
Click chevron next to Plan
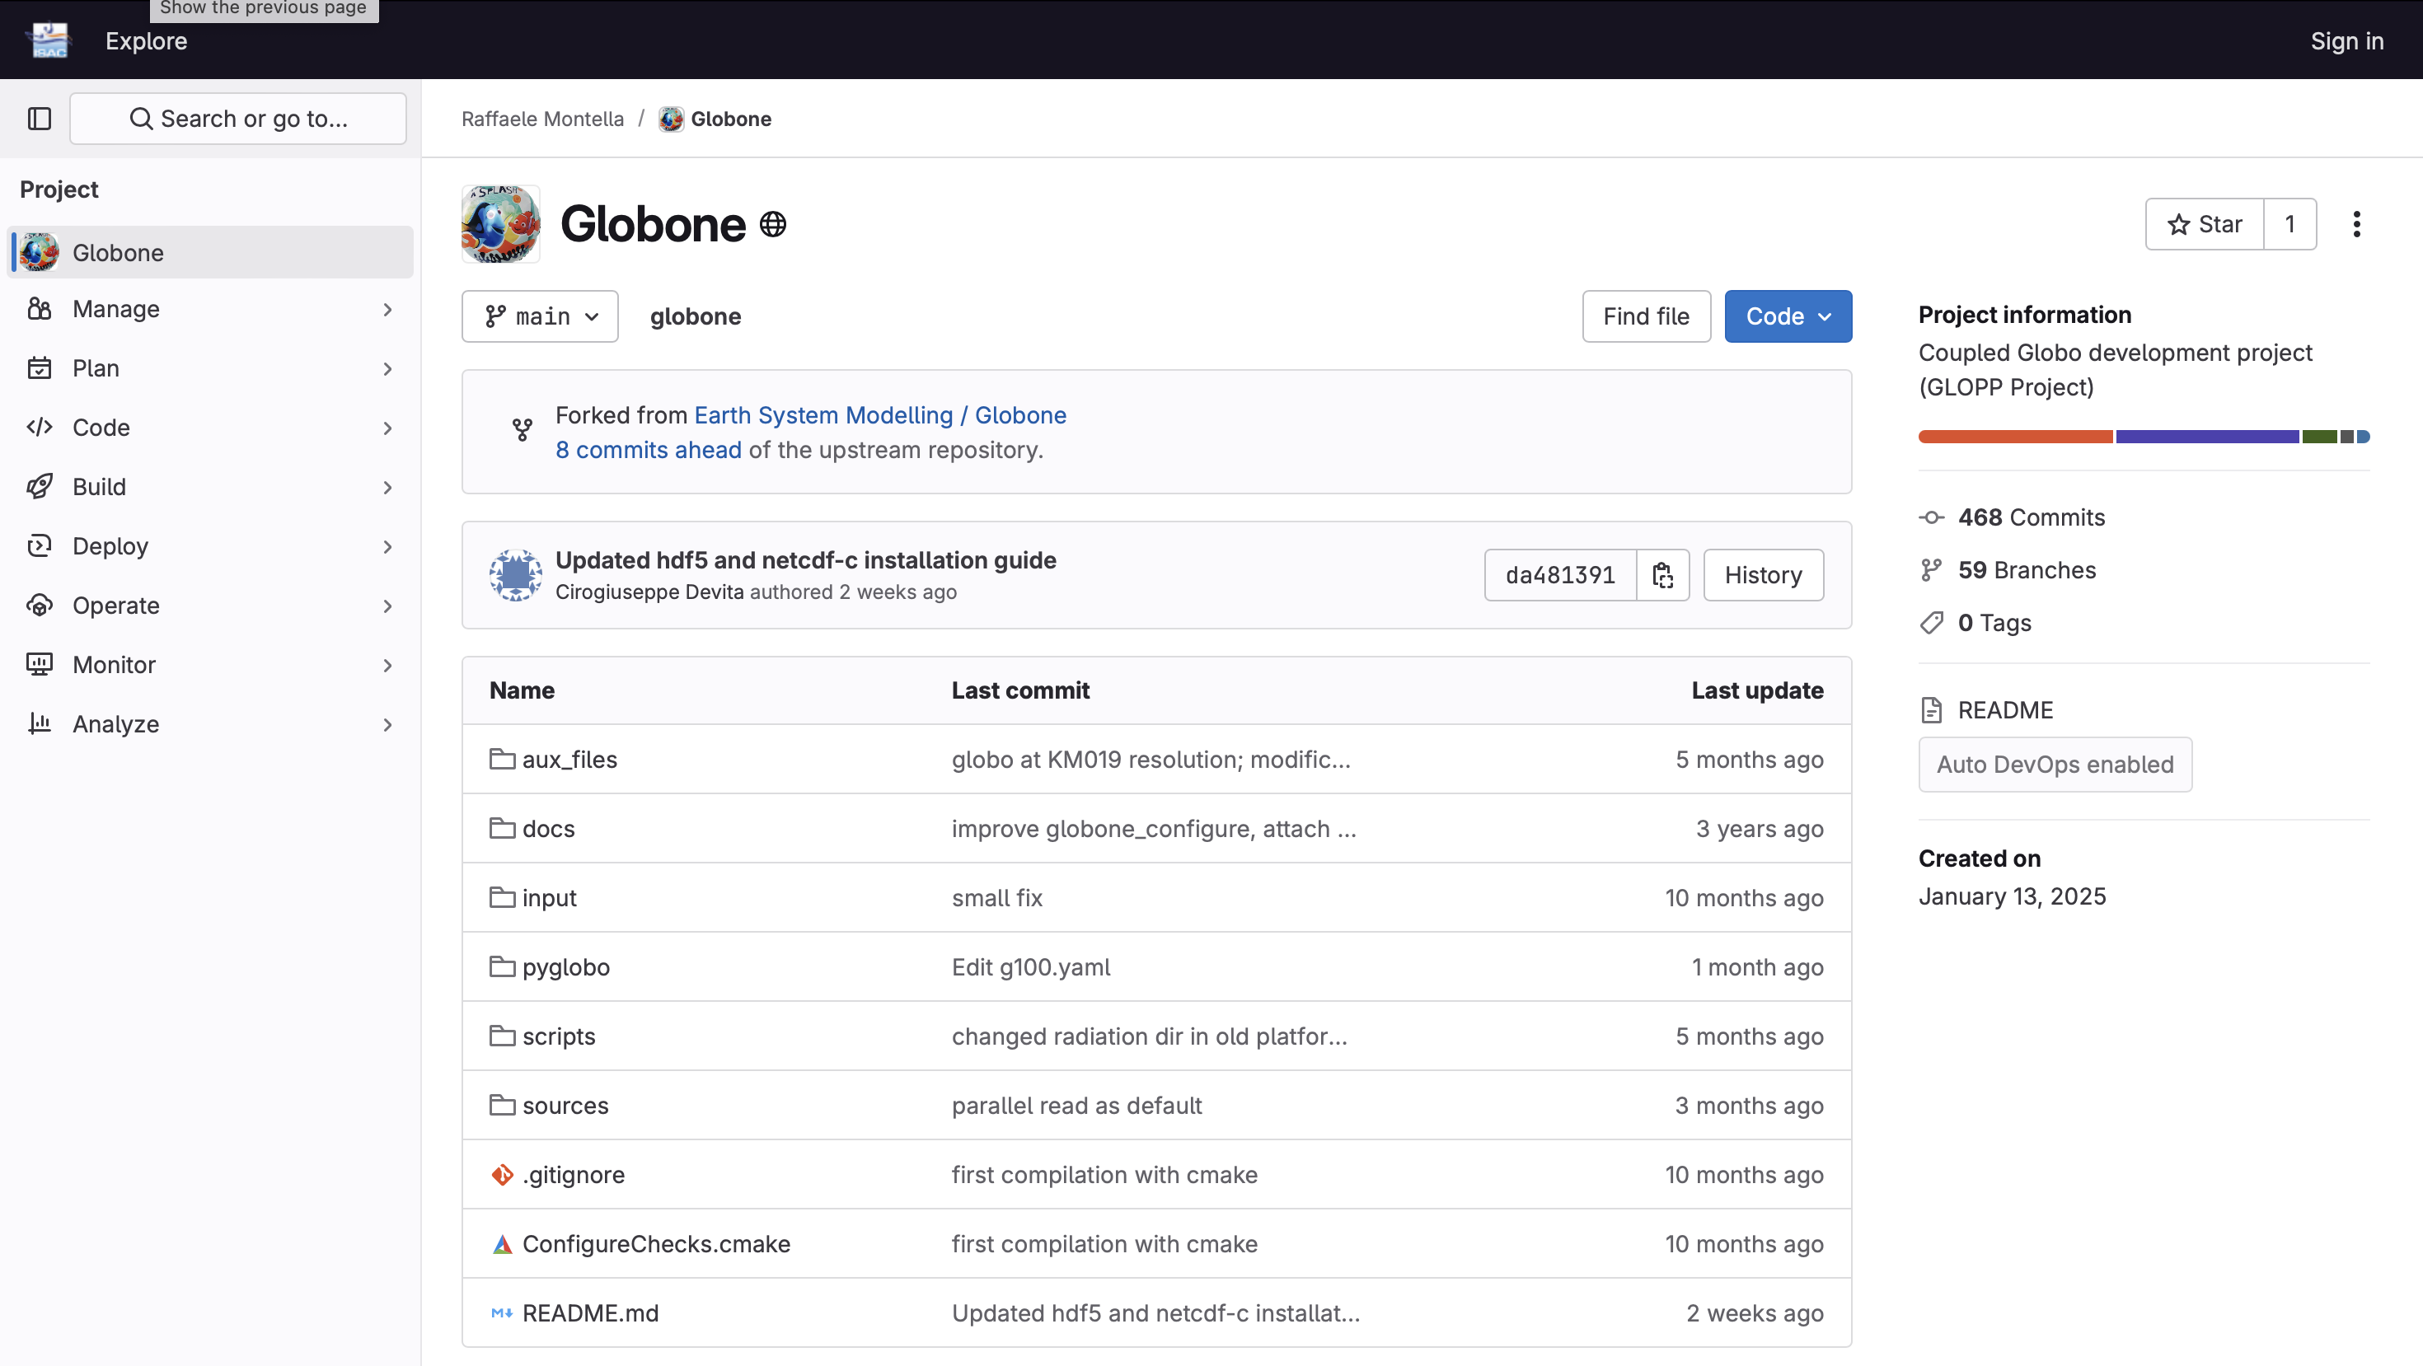coord(387,368)
